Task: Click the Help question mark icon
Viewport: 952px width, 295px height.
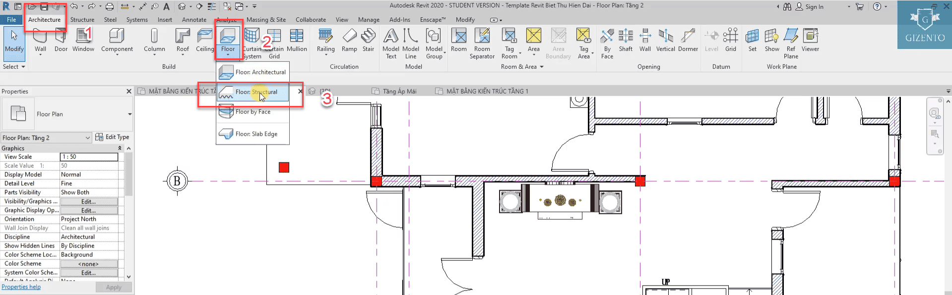Action: tap(877, 6)
